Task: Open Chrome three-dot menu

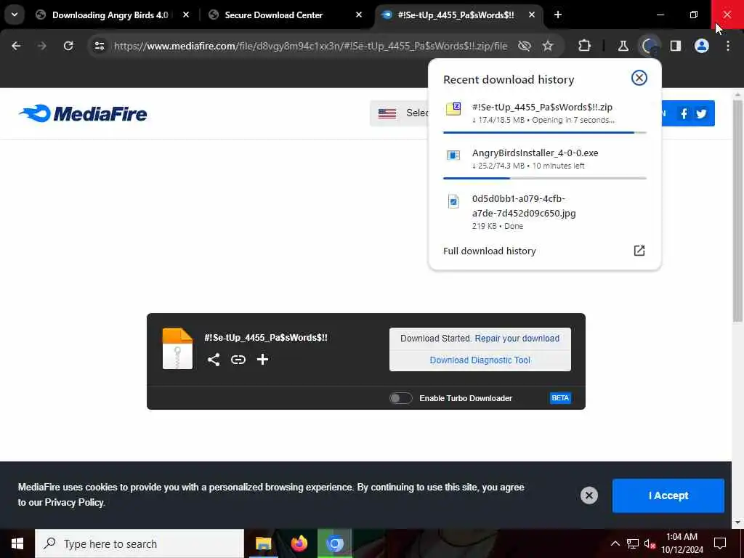Action: 728,46
